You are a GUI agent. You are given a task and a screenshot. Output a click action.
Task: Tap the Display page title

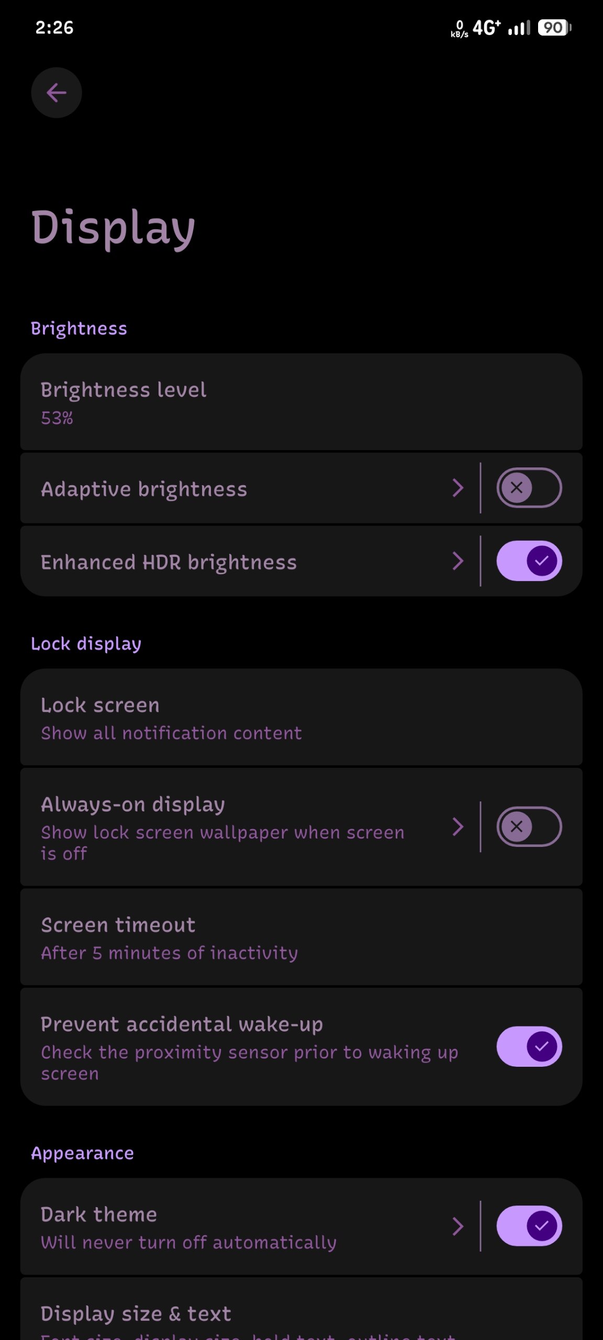coord(113,229)
